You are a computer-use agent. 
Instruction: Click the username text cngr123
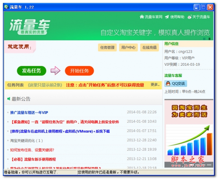[x=185, y=52]
